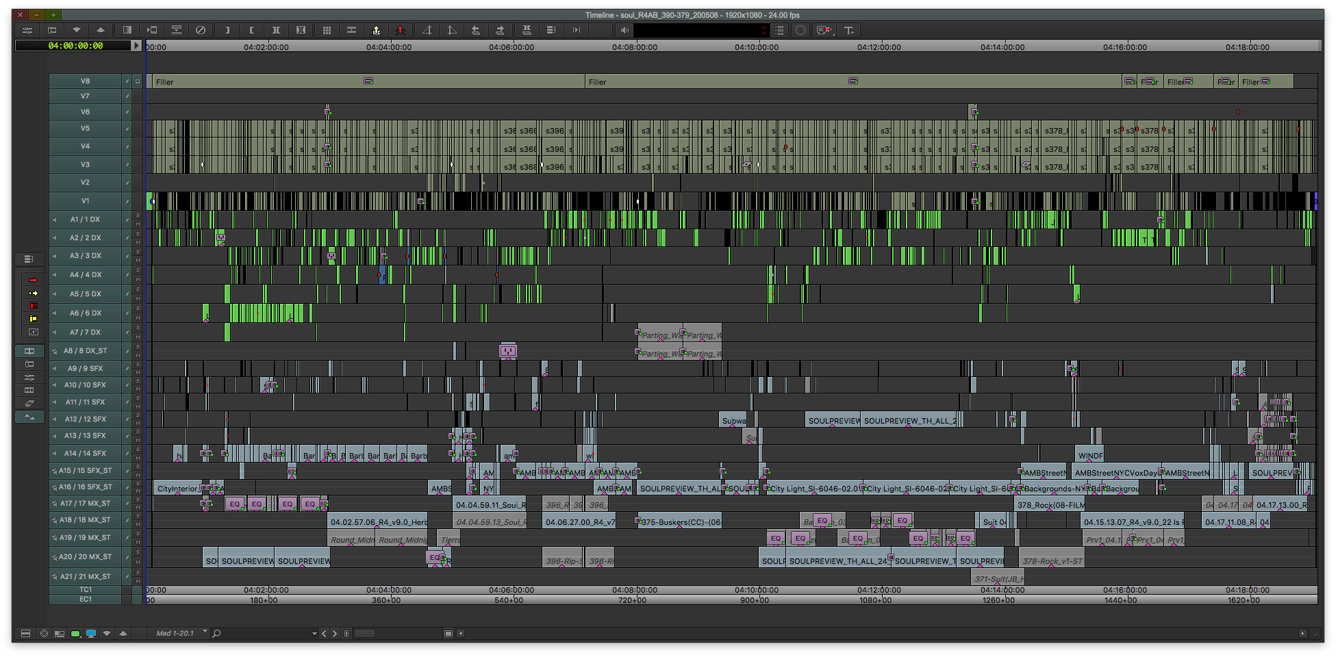The height and width of the screenshot is (657, 1336).
Task: Toggle Link Selection button in left palette
Action: tap(29, 351)
